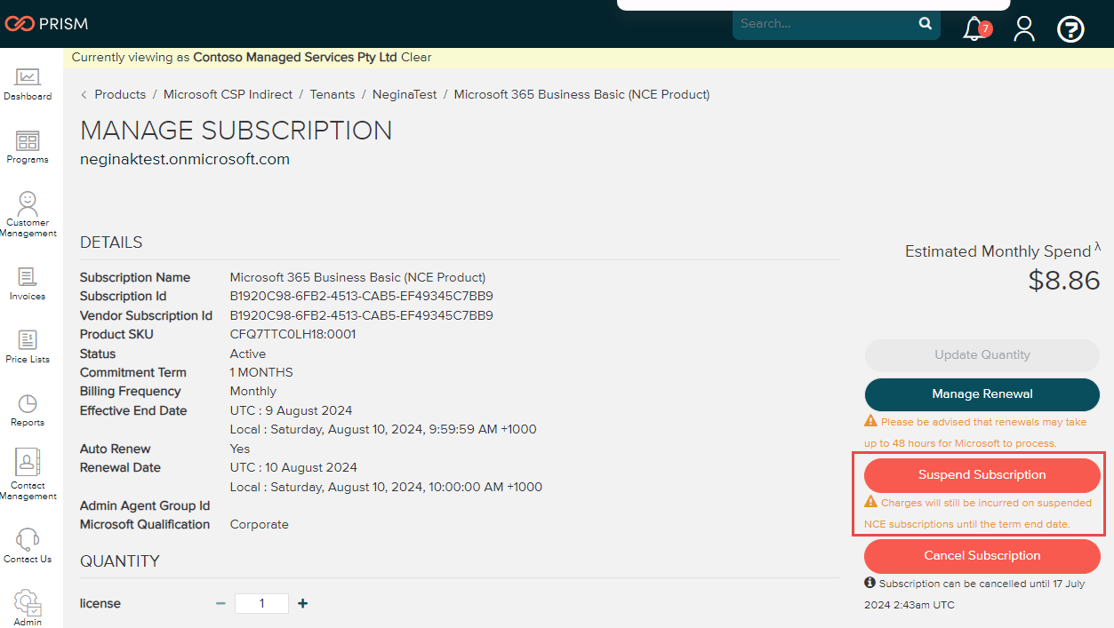Clear the Contoso viewing-as banner
This screenshot has height=628, width=1114.
(x=416, y=57)
